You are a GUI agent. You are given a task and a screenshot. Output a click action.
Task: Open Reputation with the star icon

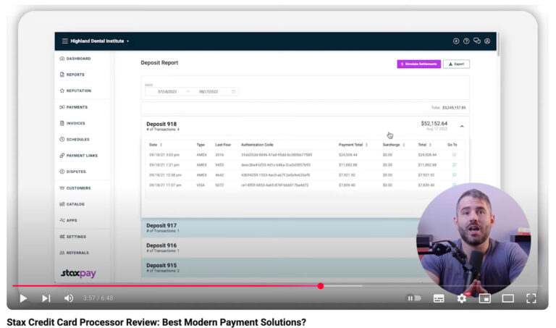[x=75, y=91]
